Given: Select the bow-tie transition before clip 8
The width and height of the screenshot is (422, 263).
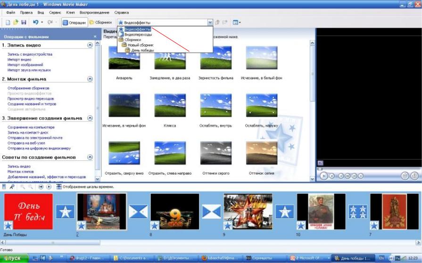Looking at the screenshot, I should (x=138, y=211).
